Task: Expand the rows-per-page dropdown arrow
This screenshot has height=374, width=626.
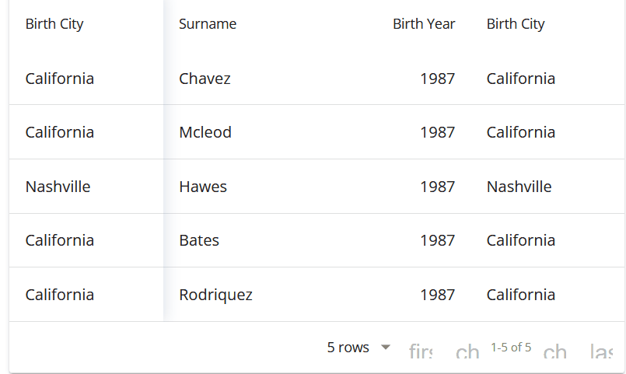Action: coord(386,348)
